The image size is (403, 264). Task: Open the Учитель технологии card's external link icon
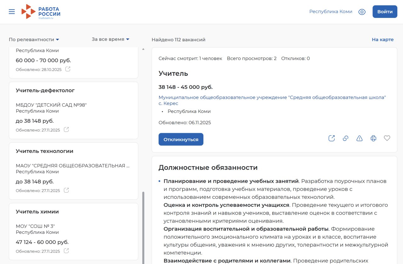(x=66, y=190)
